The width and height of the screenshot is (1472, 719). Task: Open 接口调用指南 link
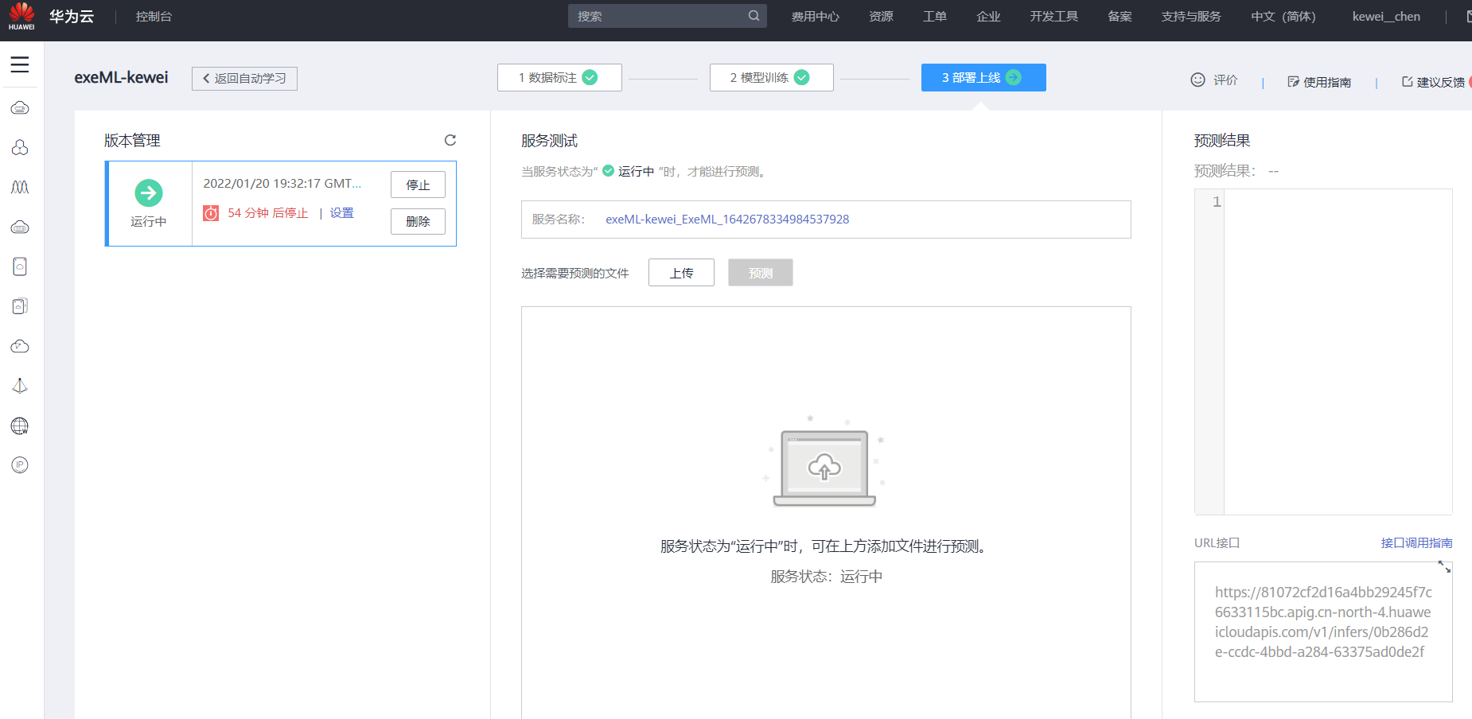click(1417, 543)
